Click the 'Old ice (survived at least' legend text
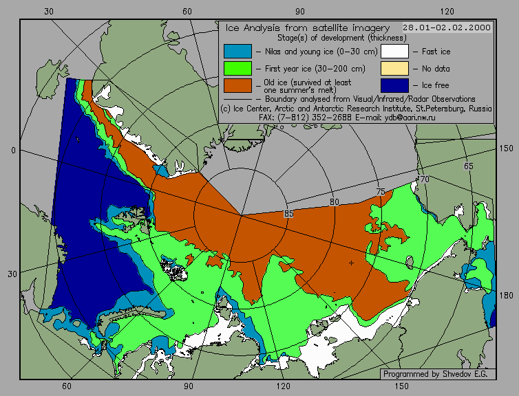Viewport: 519px width, 396px height. coord(308,82)
